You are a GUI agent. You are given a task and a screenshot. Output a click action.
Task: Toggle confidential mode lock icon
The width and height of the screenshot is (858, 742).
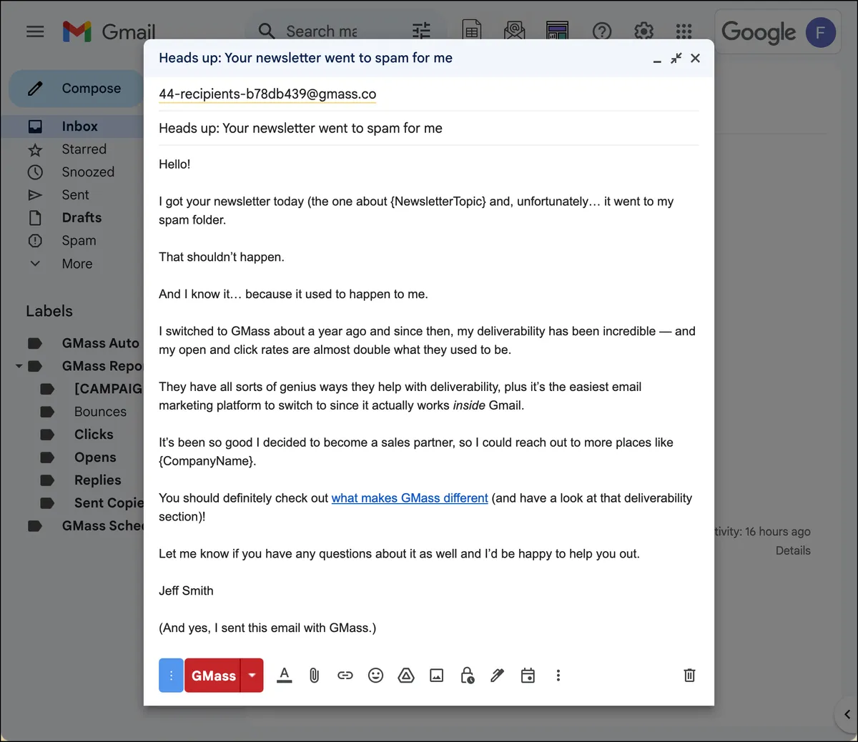coord(468,676)
